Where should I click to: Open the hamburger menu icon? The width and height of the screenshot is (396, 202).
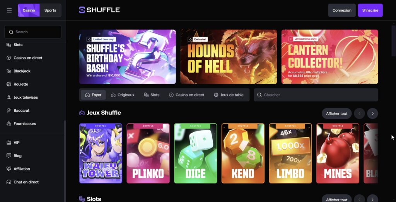coord(9,10)
